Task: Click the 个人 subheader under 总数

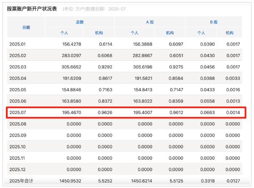Action: point(64,33)
